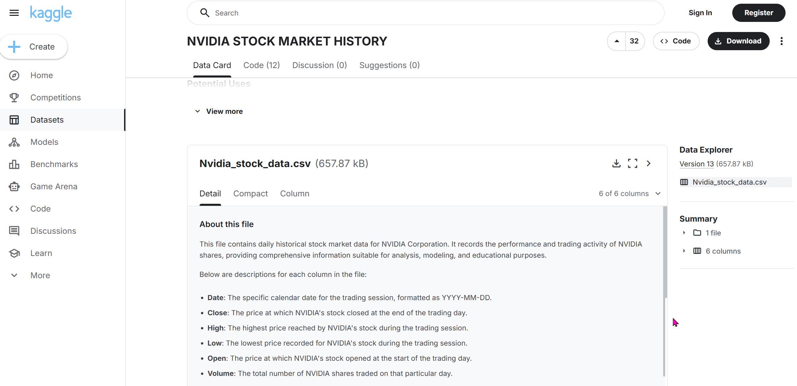Open the hamburger menu icon
Screen dimensions: 797x386
(14, 13)
